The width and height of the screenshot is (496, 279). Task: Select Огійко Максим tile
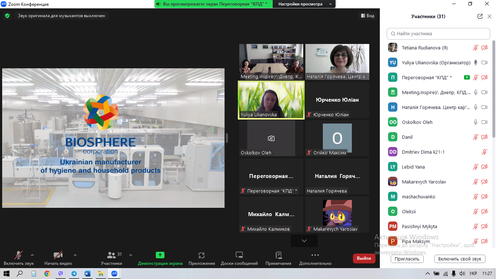[x=337, y=138]
